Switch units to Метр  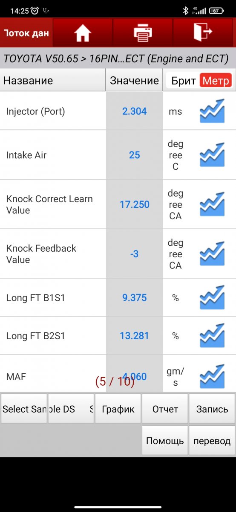pos(216,81)
